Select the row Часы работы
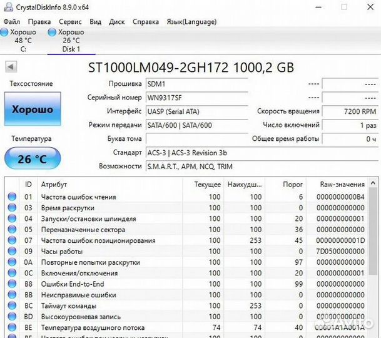Image resolution: width=381 pixels, height=338 pixels. pos(186,251)
